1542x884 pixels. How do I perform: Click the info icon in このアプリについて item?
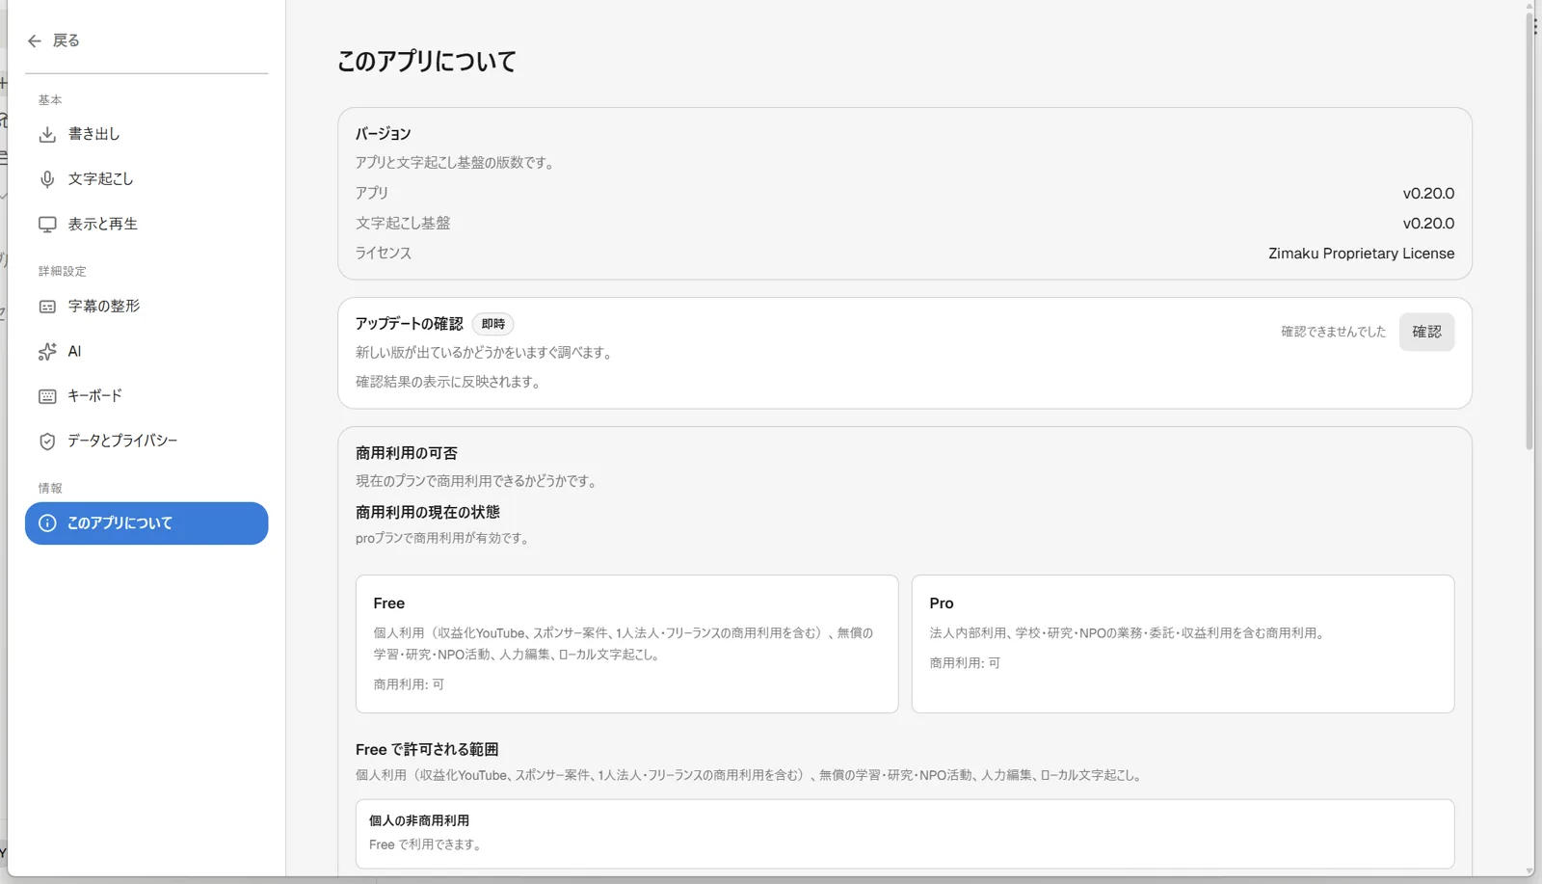47,523
